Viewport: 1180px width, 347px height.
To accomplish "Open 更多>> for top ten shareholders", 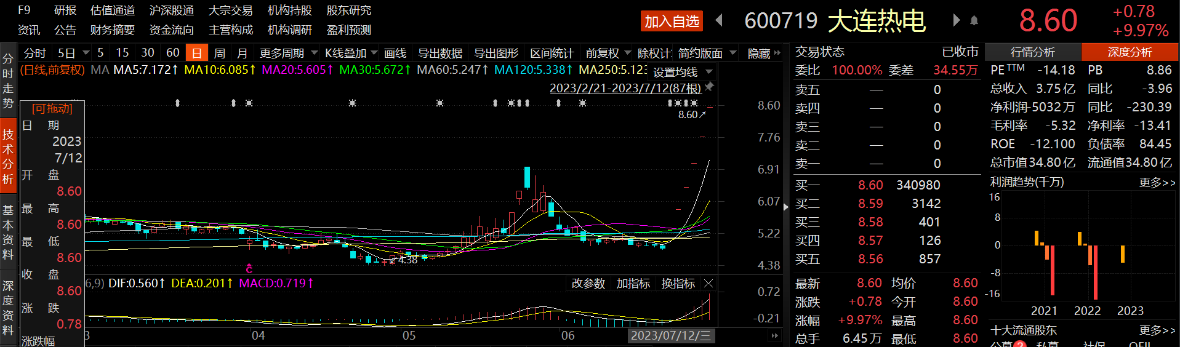I will pyautogui.click(x=1157, y=330).
